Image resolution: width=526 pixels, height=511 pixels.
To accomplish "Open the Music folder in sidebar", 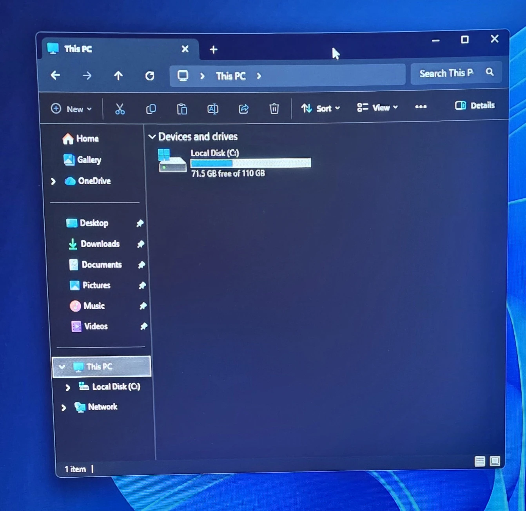I will pos(87,306).
